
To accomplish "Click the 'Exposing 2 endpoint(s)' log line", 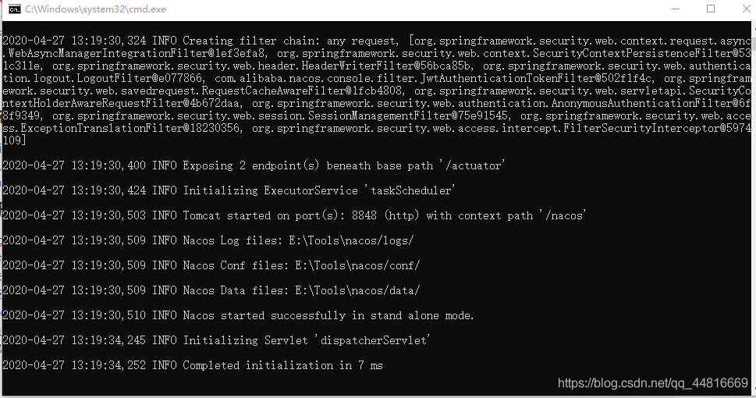I will coord(254,165).
